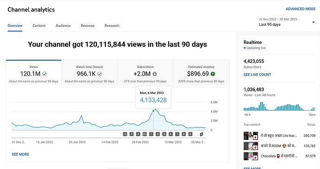
Task: Open thumbnail of 'ROOM' top video
Action: [250, 146]
